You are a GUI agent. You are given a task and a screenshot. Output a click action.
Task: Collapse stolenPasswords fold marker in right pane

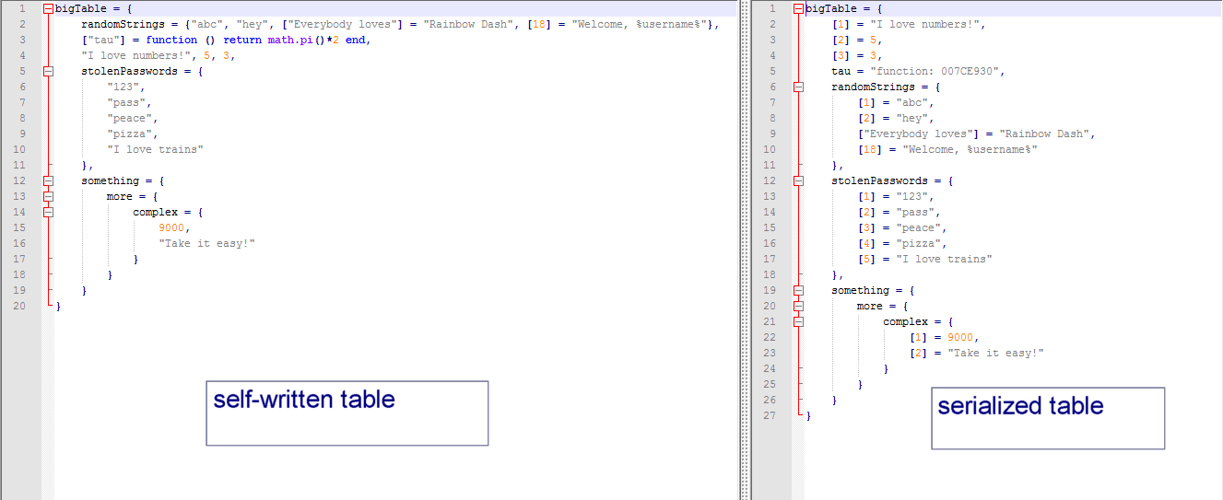(798, 180)
